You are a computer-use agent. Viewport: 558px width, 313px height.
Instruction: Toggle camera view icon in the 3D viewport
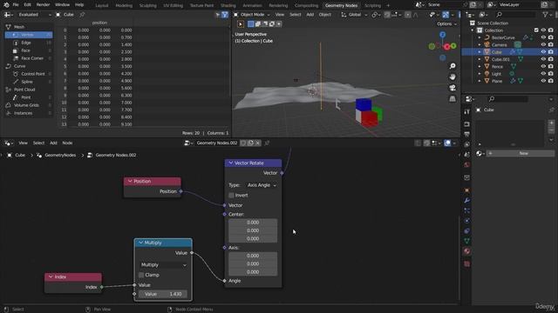point(453,88)
